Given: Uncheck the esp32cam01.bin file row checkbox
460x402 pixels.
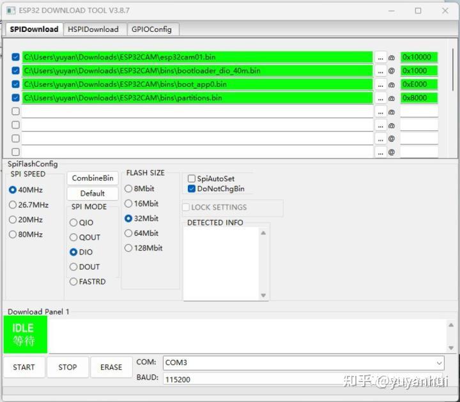Looking at the screenshot, I should coord(15,57).
